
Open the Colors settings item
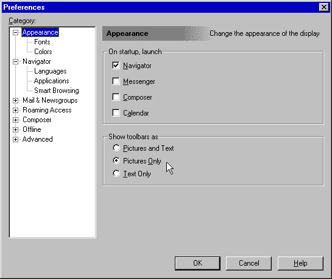pyautogui.click(x=43, y=52)
